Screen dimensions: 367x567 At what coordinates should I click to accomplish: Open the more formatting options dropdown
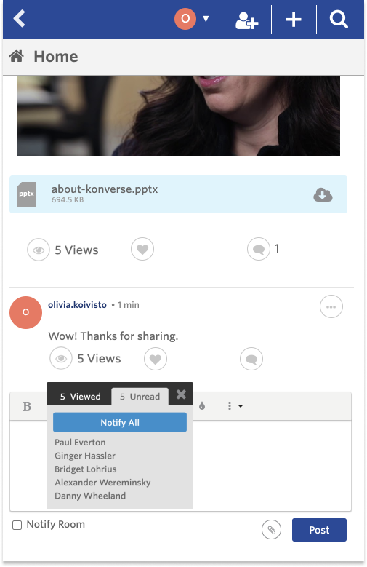(x=235, y=405)
